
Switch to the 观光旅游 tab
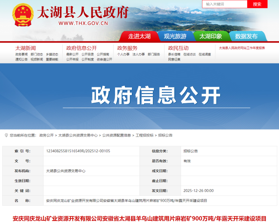point(175,36)
